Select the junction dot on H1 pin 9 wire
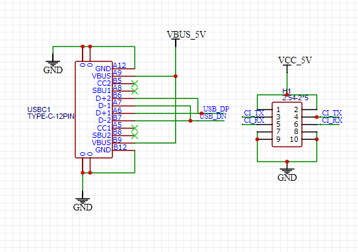Image resolution: width=358 pixels, height=252 pixels. pos(258,139)
